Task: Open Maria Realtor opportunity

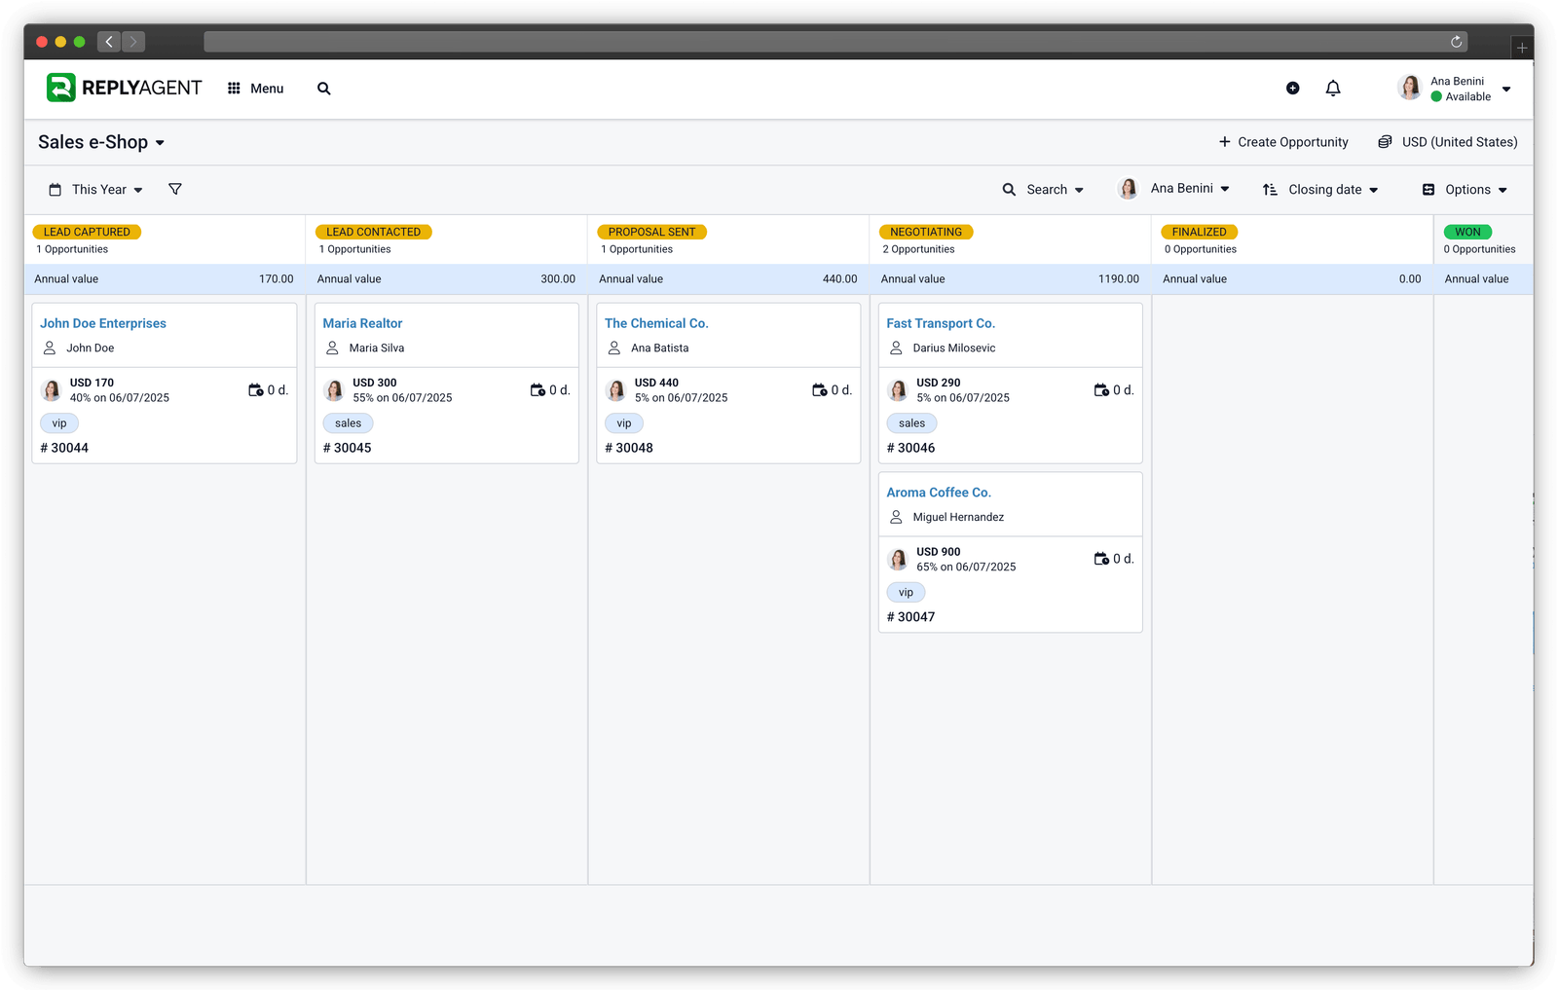Action: click(x=362, y=323)
